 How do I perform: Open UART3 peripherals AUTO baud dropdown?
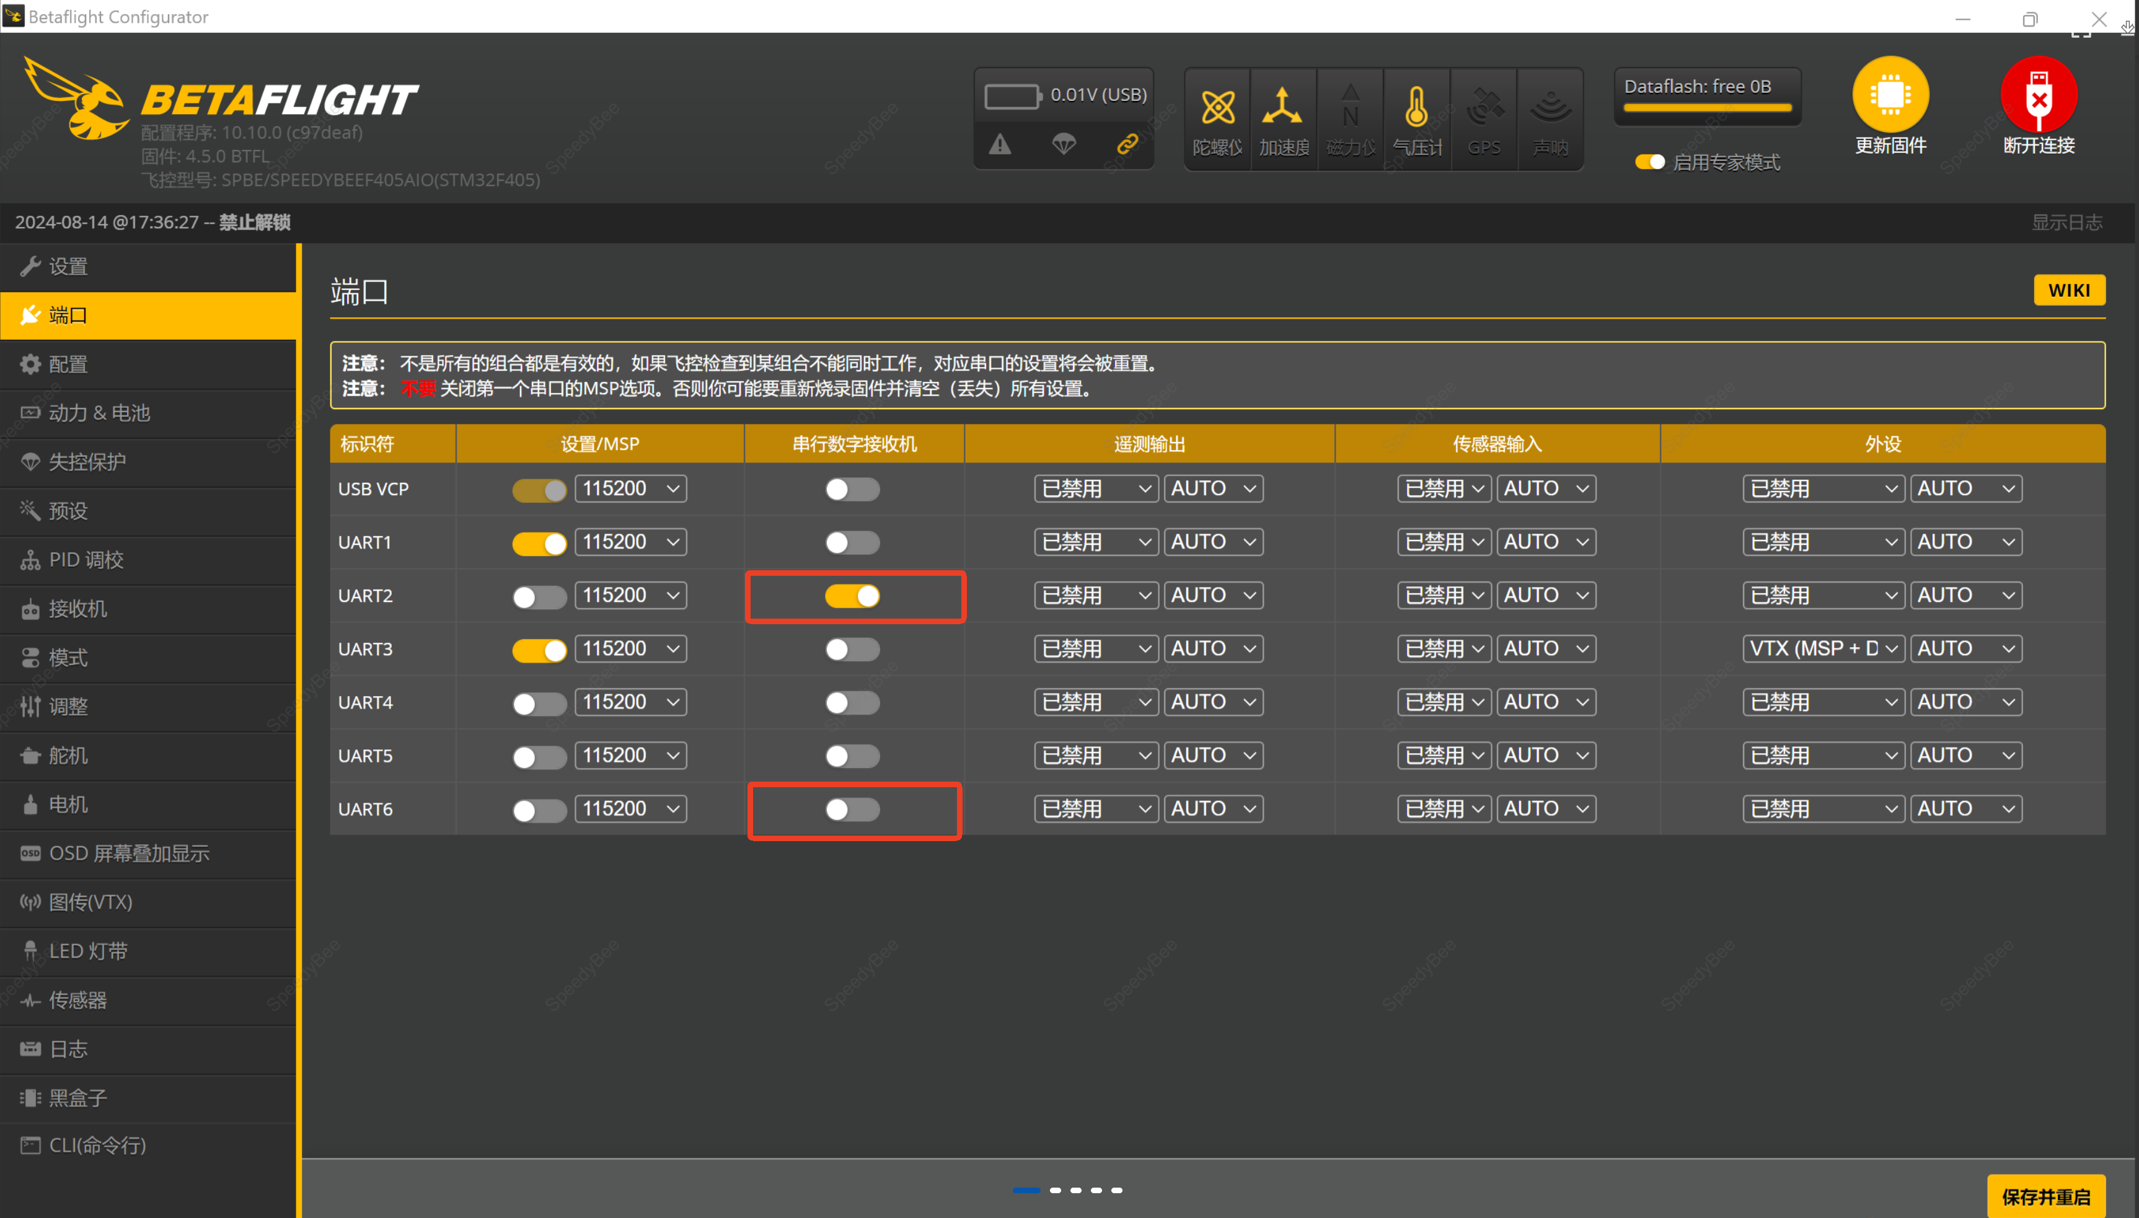point(1967,649)
